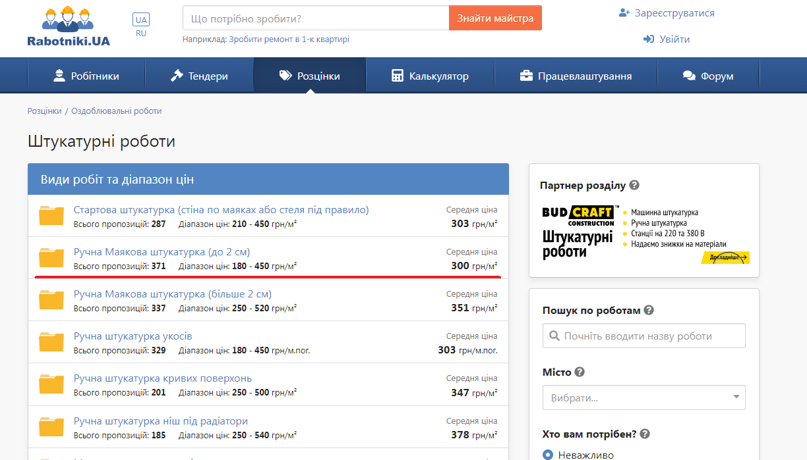
Task: Click the worker helmet icon in nav
Action: [x=59, y=76]
